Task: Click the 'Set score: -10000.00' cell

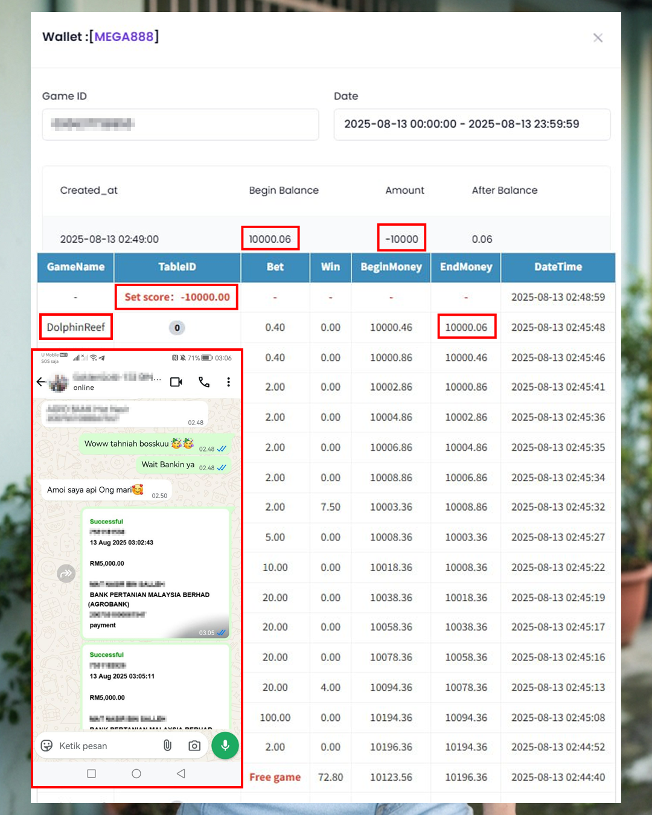Action: click(177, 297)
